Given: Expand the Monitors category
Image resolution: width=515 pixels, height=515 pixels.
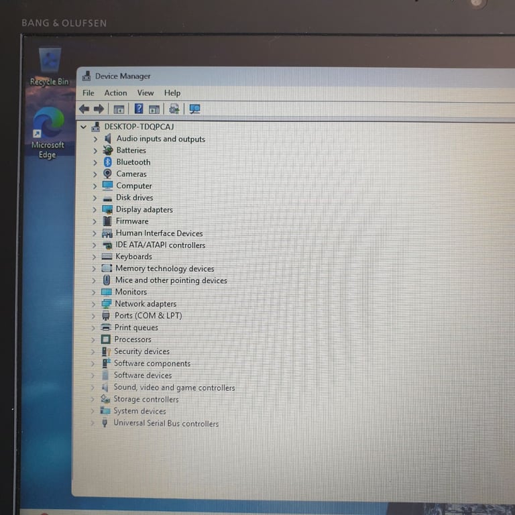Looking at the screenshot, I should click(x=94, y=292).
